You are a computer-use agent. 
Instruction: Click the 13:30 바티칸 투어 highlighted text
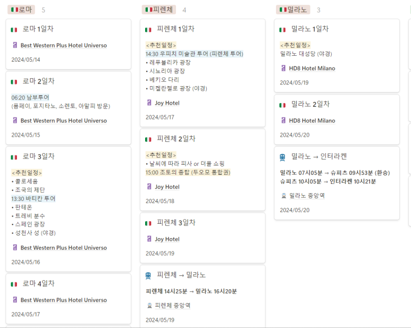tap(33, 199)
